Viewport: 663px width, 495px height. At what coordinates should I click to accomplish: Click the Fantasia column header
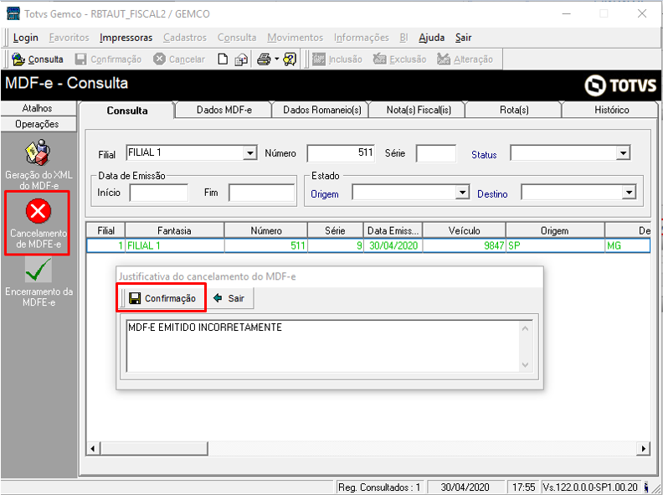point(175,230)
